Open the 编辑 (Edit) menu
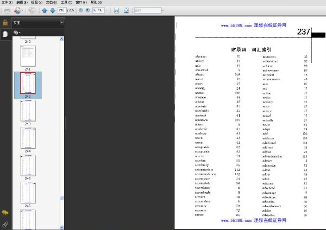Image resolution: width=326 pixels, height=230 pixels. (22, 2)
